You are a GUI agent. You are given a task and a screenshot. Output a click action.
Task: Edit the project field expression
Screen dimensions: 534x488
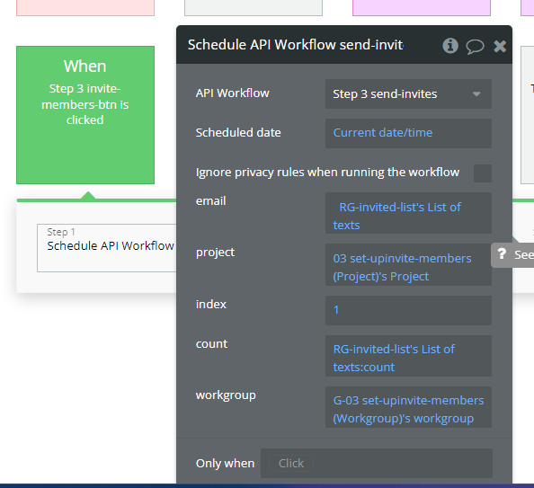click(x=408, y=264)
